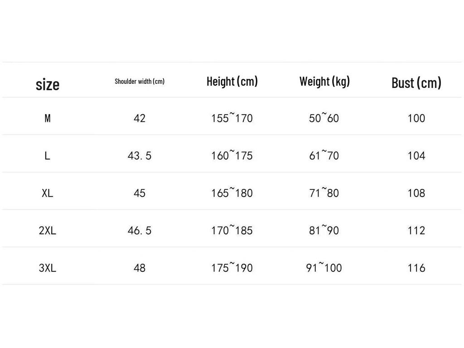Select height range 165~180
Screen dimensions: 464x348
[x=232, y=193]
